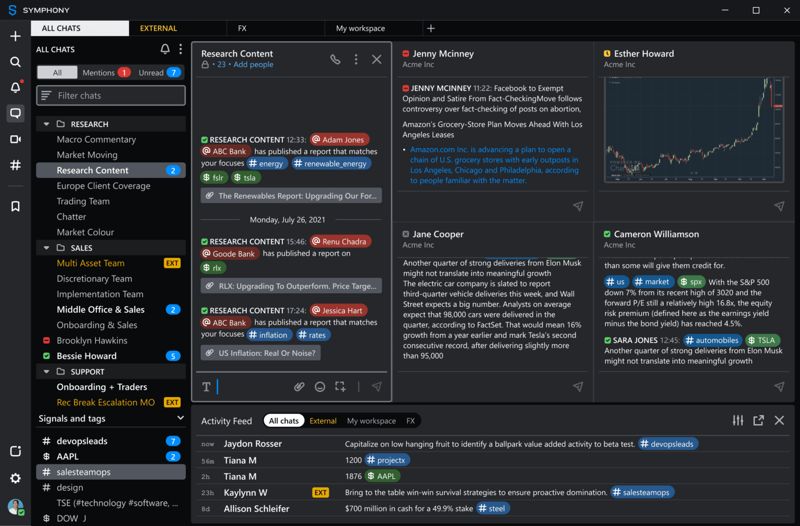This screenshot has width=800, height=526.
Task: Open The Renewables Report attachment
Action: pyautogui.click(x=291, y=196)
